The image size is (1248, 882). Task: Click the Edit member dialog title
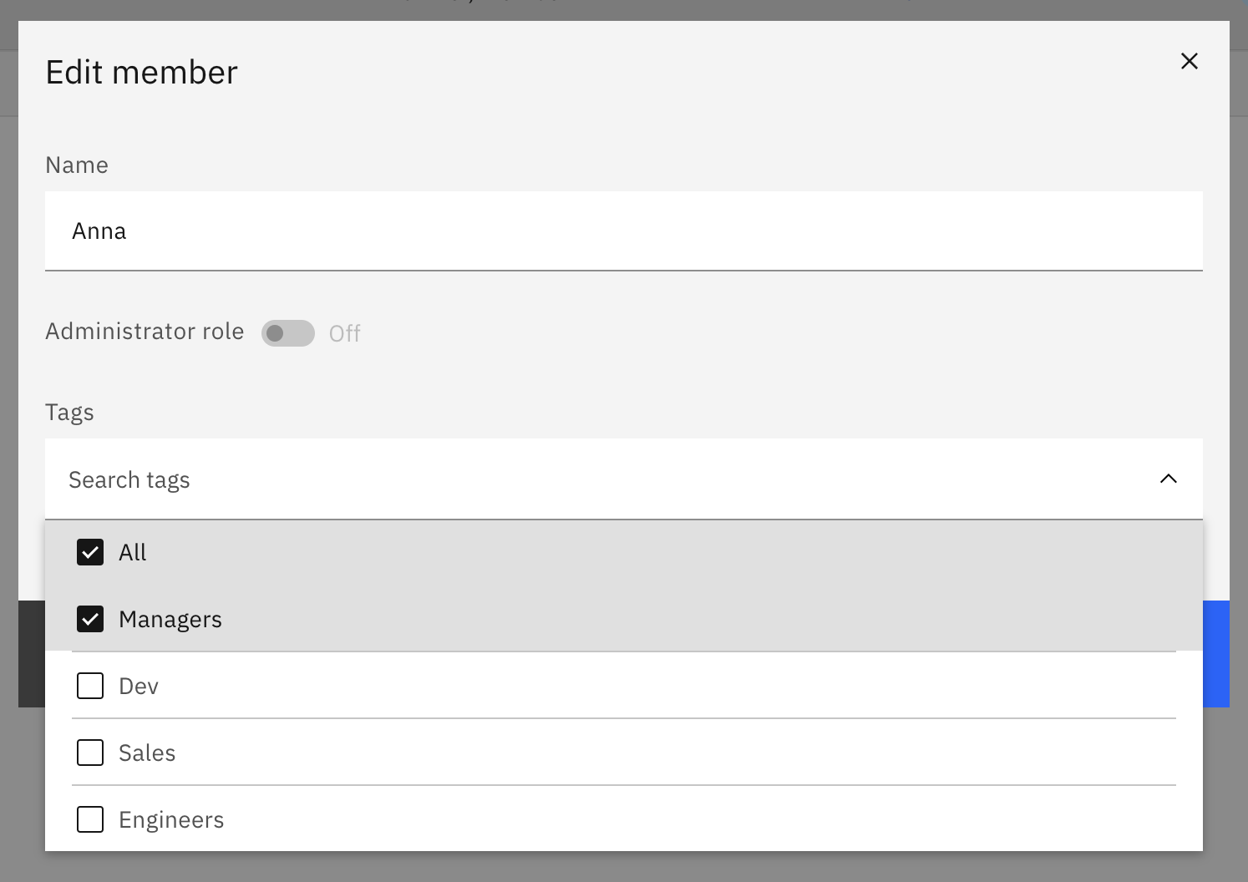tap(140, 72)
